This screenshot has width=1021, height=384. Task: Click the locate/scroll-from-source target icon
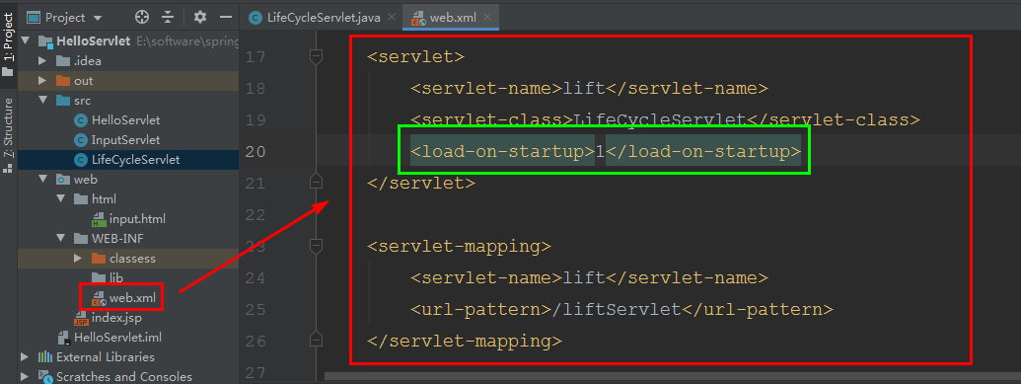[141, 17]
